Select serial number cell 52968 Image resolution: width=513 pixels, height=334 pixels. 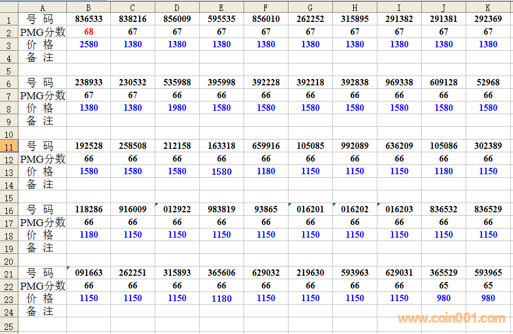point(488,82)
